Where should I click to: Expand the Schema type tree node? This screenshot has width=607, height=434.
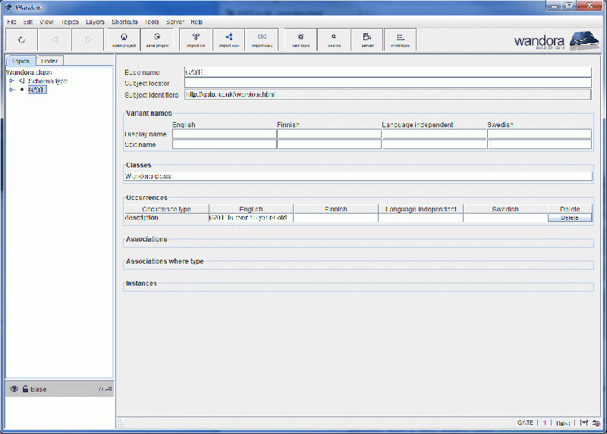pyautogui.click(x=11, y=81)
